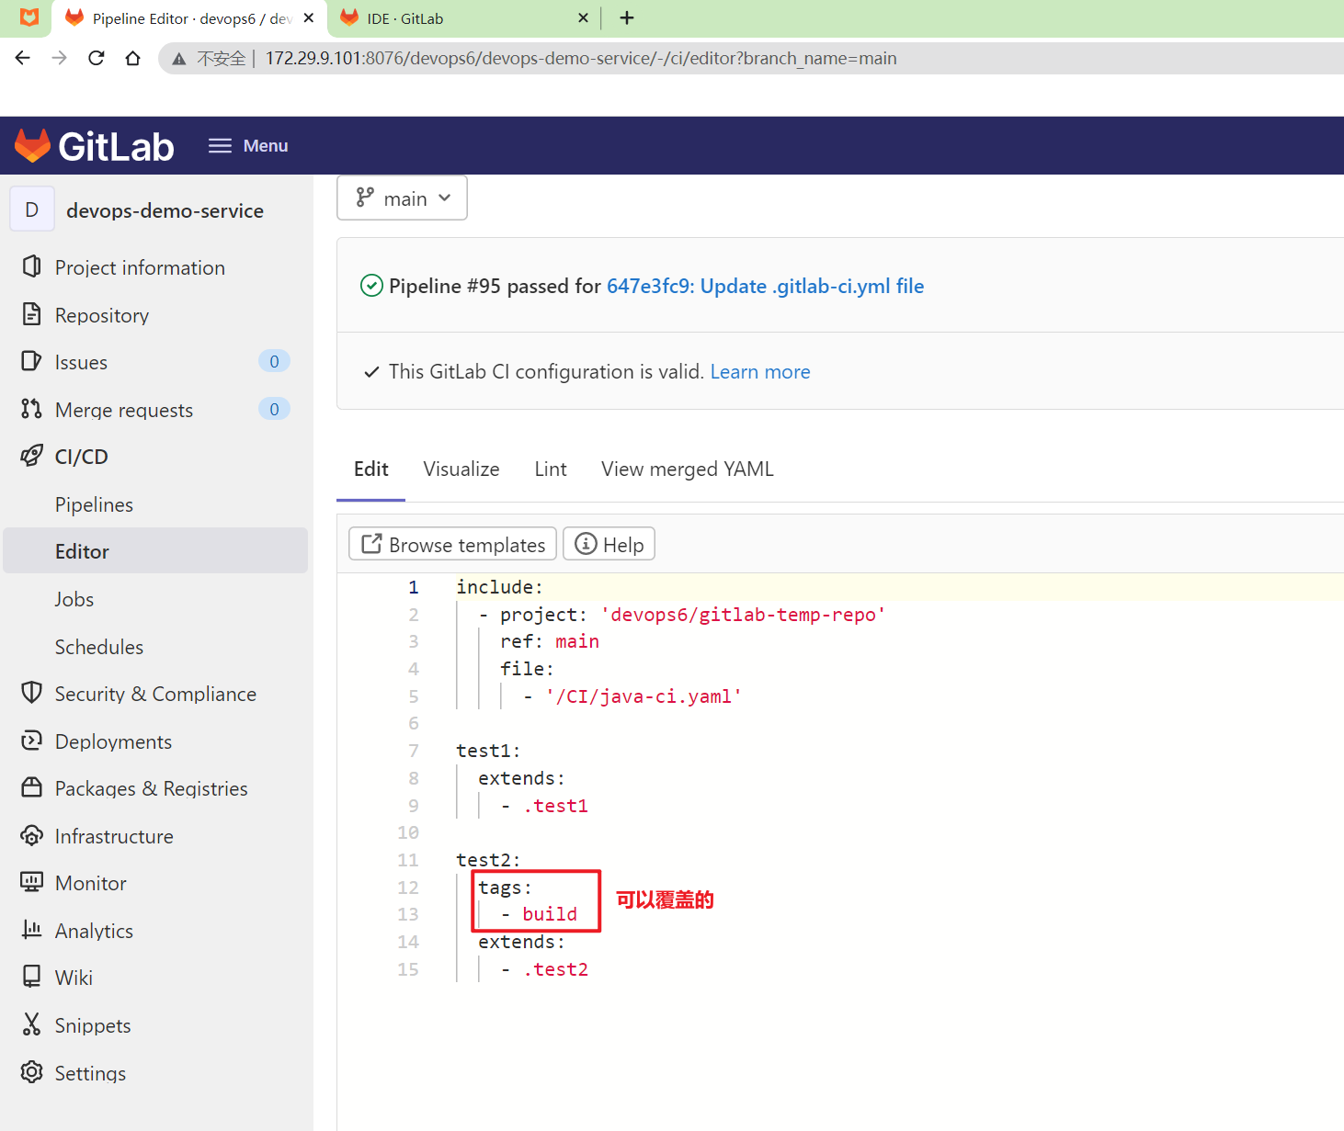Click the address bar URL
This screenshot has width=1344, height=1131.
[581, 58]
